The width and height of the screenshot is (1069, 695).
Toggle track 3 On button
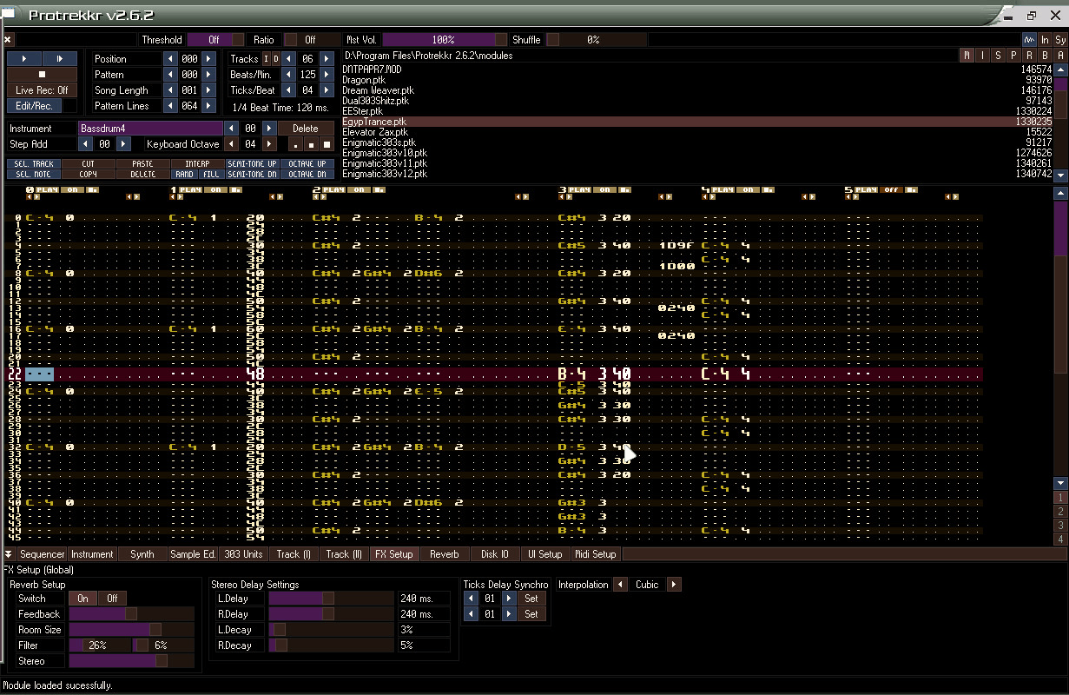[x=604, y=189]
